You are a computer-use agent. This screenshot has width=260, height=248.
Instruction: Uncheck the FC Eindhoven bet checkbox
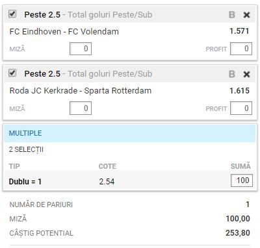(x=12, y=14)
